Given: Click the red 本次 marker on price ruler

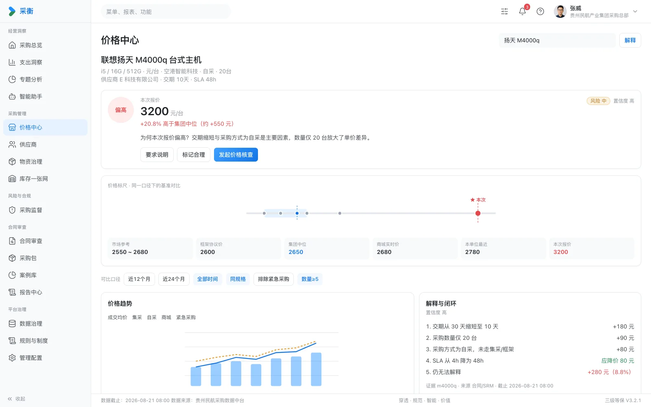Looking at the screenshot, I should click(x=478, y=213).
